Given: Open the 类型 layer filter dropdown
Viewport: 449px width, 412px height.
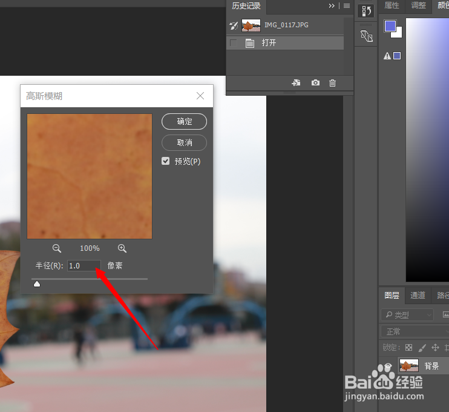Looking at the screenshot, I should click(x=407, y=315).
